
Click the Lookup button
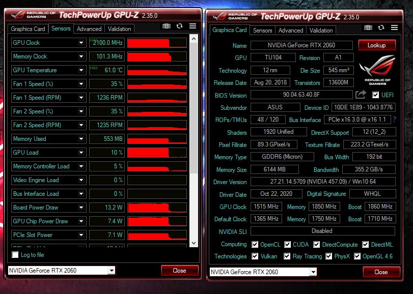pos(377,45)
